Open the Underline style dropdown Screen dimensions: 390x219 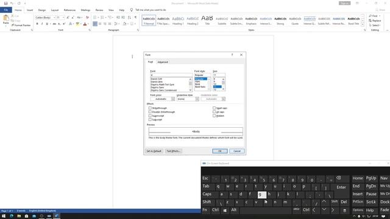pos(197,99)
